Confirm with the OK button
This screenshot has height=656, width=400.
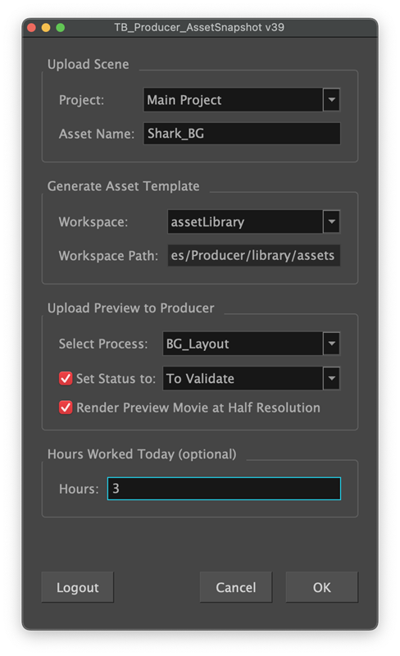322,587
